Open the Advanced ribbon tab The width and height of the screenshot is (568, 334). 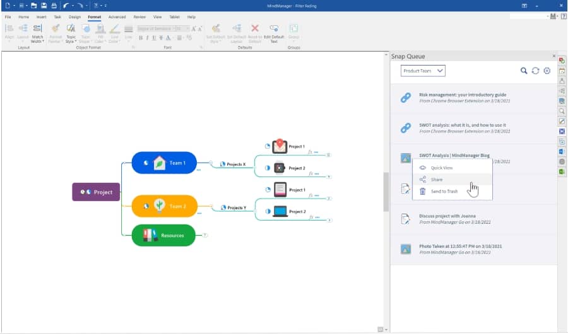(x=117, y=17)
